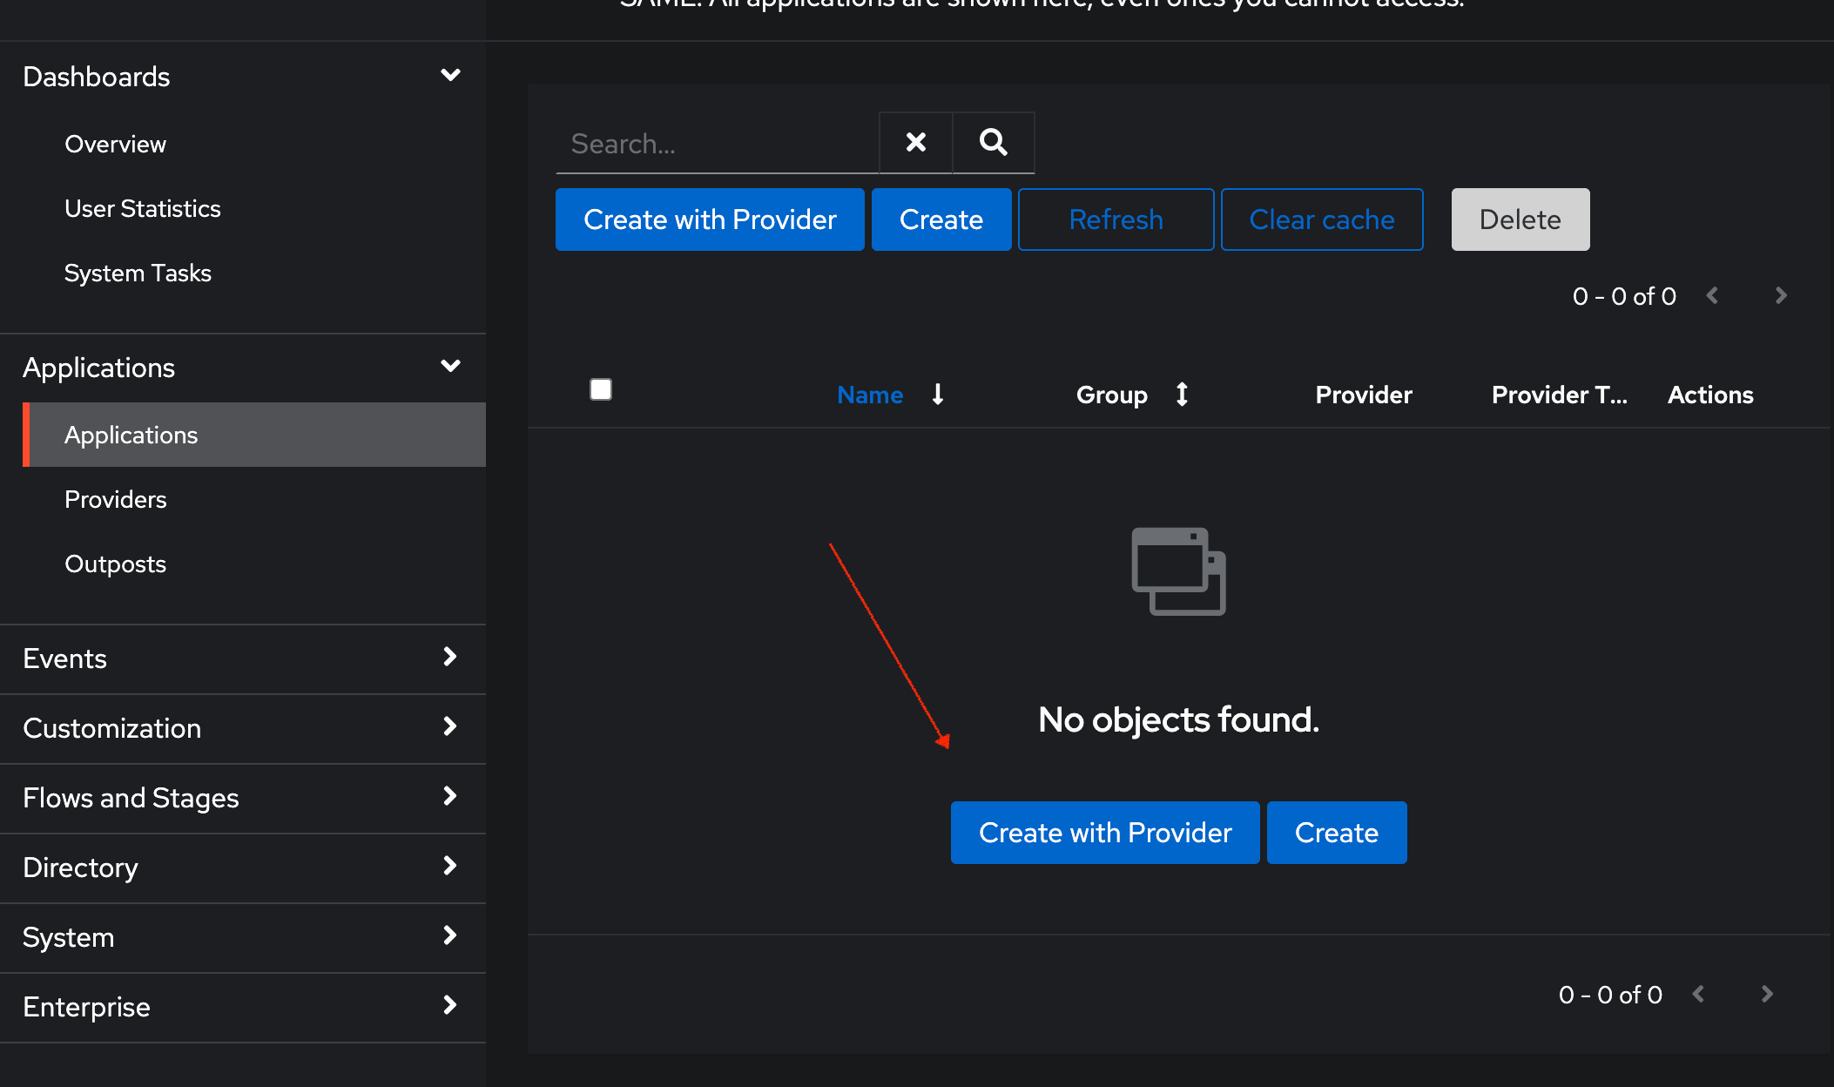
Task: Click the empty state monitor icon
Action: click(x=1177, y=571)
